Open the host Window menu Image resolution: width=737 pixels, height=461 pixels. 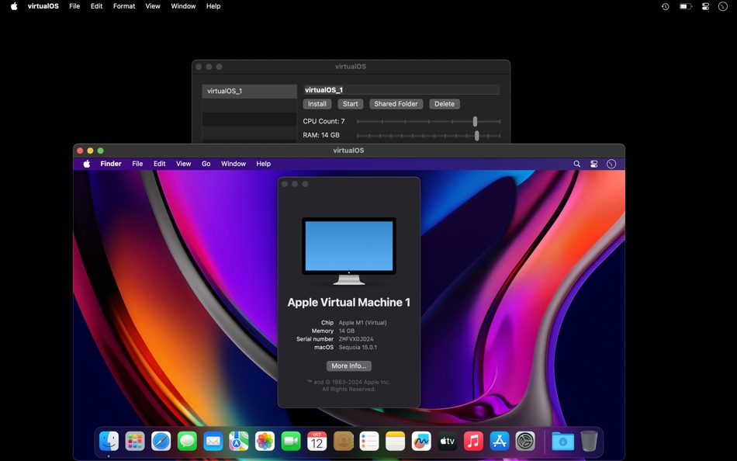(183, 6)
